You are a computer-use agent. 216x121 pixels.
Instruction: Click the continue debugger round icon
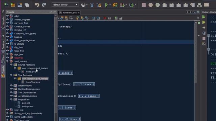coord(158,5)
